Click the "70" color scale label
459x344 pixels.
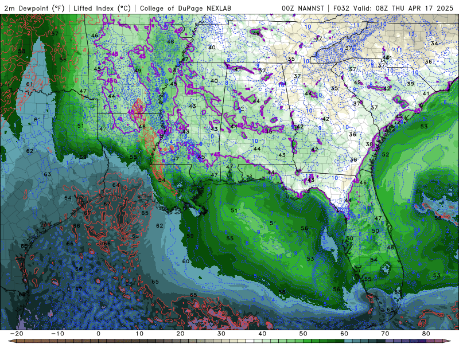(x=385, y=334)
